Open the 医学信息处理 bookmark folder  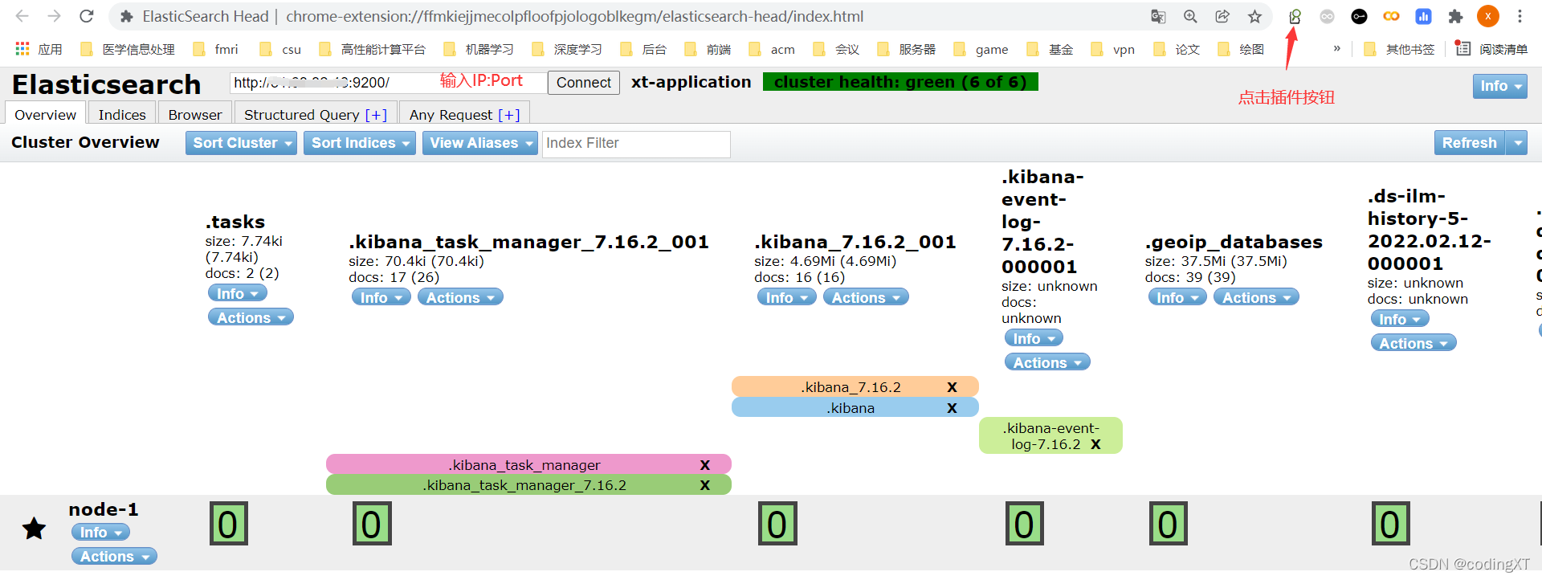(128, 49)
